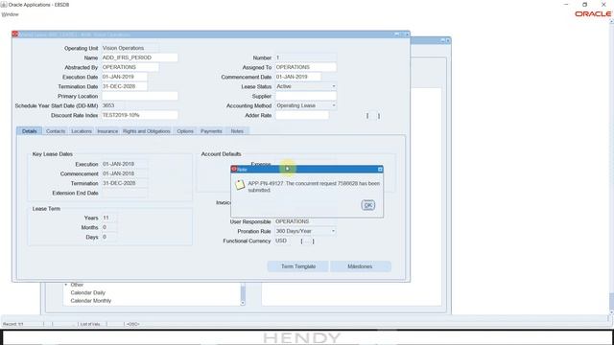Click the Oracle Applications icon in the OS title bar

(4, 5)
